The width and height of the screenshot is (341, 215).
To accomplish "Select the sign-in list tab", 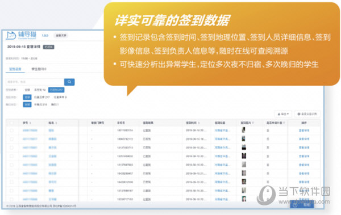I will 15,69.
